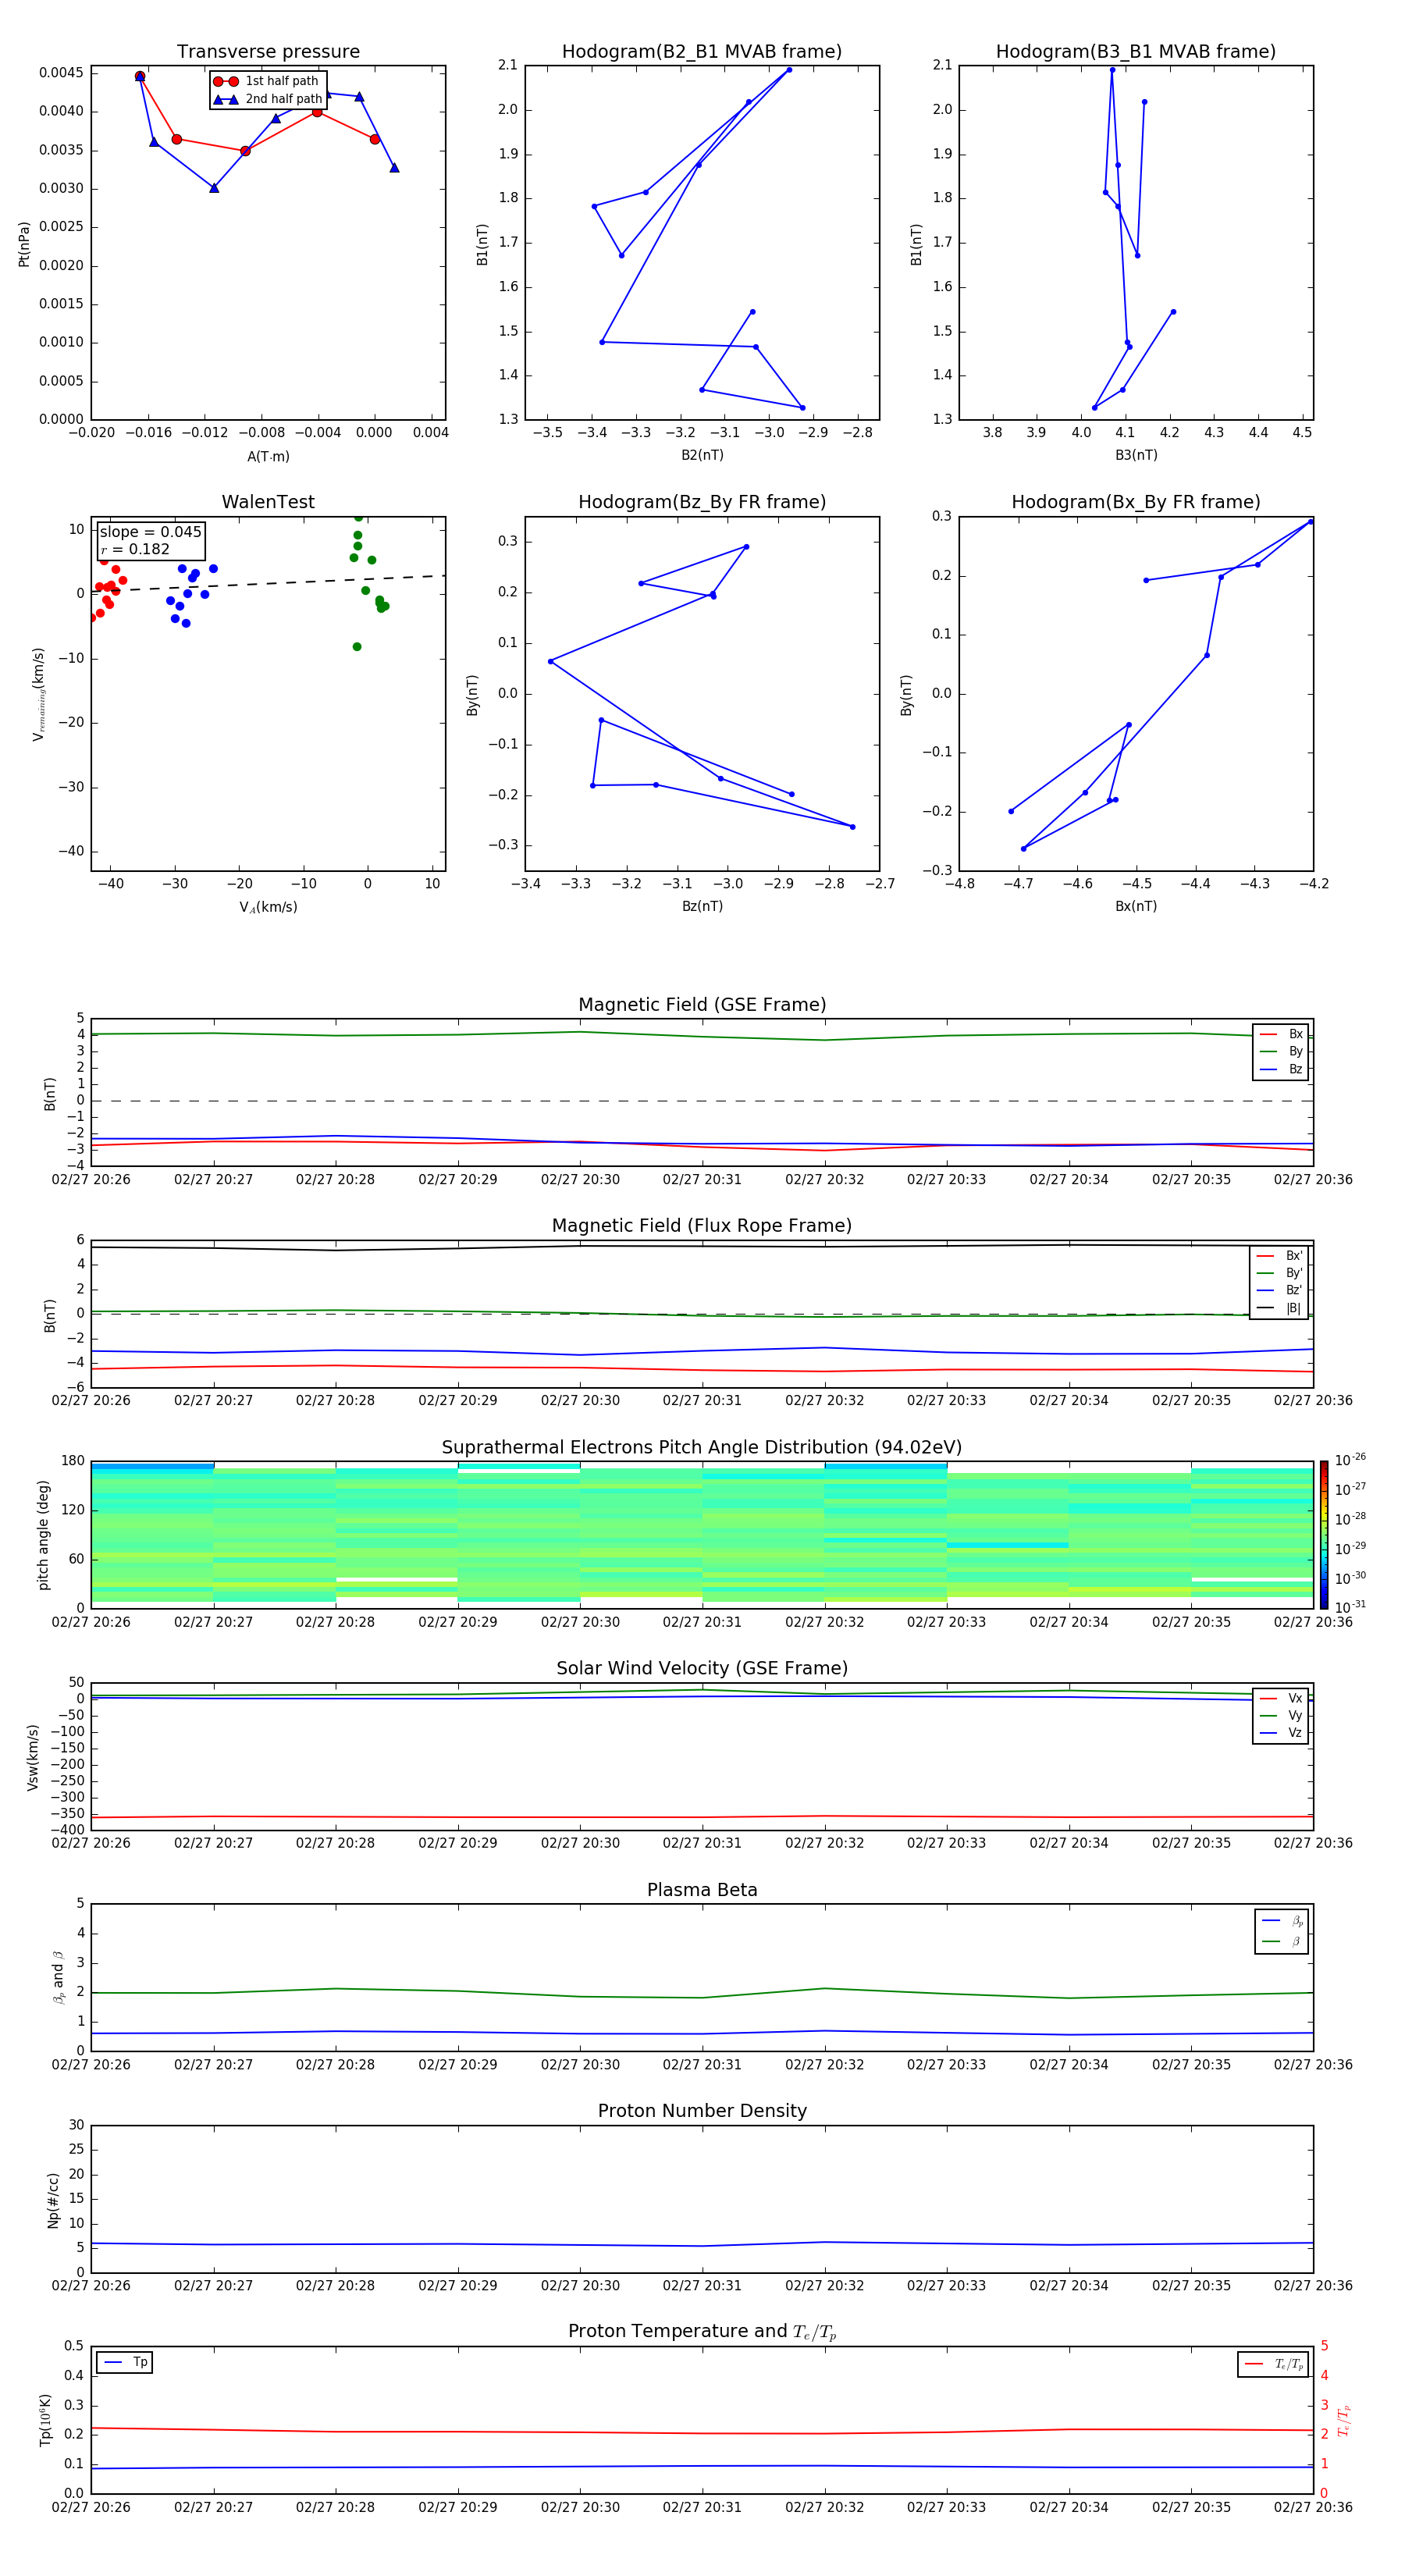Click the By legend entry in GSE plot
The image size is (1405, 2576).
pos(1281,1051)
